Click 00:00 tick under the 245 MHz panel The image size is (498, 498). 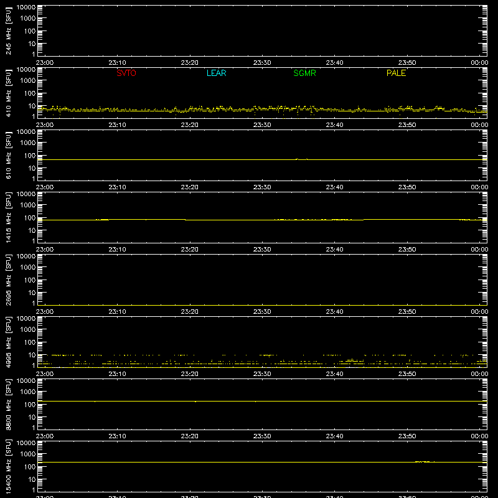pos(479,63)
